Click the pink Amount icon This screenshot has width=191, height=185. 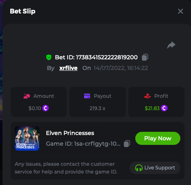(x=27, y=96)
